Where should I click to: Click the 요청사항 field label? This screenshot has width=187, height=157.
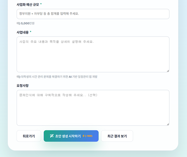(x=23, y=85)
